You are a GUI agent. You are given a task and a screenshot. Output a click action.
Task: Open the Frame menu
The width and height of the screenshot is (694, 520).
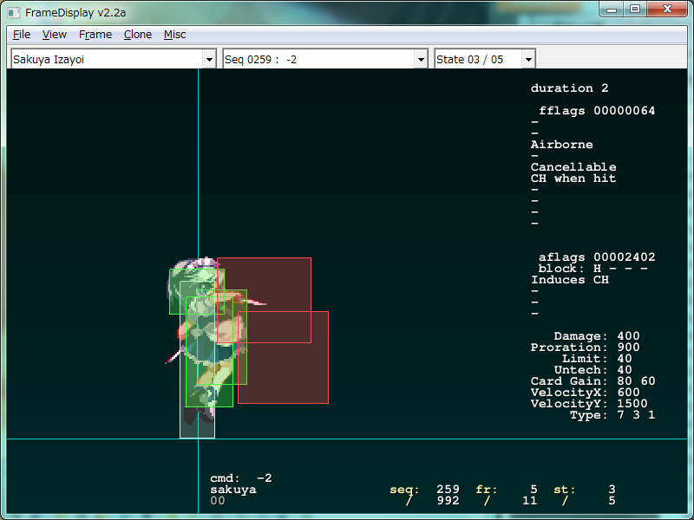coord(95,35)
